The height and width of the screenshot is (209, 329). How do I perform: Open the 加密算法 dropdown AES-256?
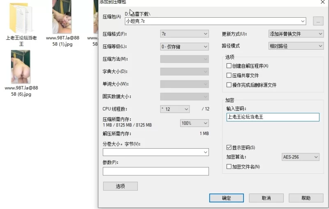coord(301,157)
